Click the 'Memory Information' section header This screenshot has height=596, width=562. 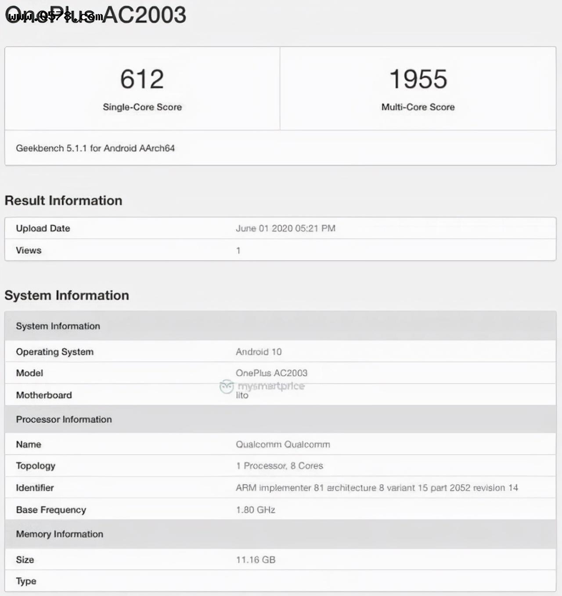280,534
